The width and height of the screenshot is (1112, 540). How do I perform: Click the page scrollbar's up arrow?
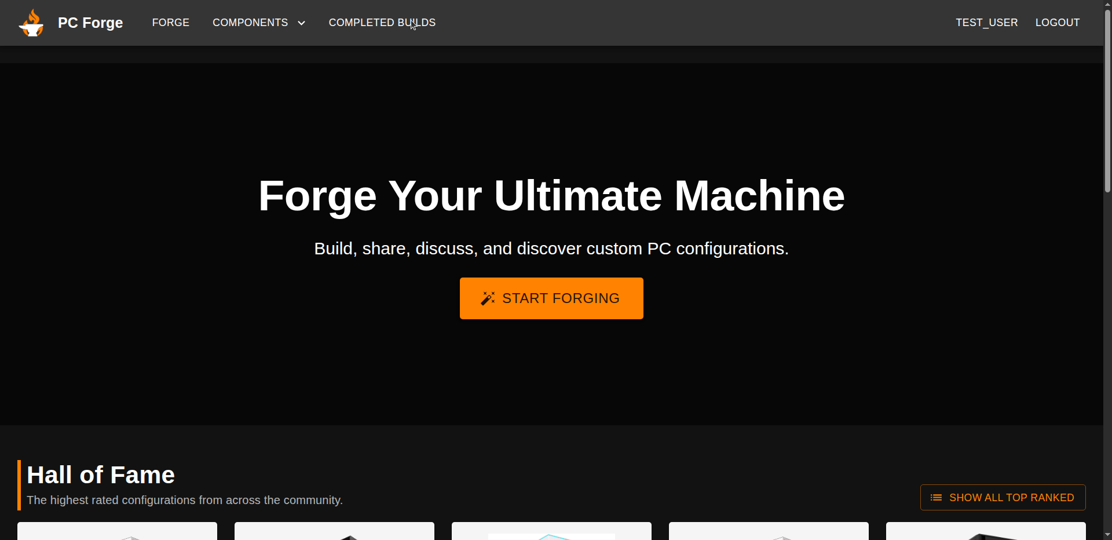tap(1107, 5)
